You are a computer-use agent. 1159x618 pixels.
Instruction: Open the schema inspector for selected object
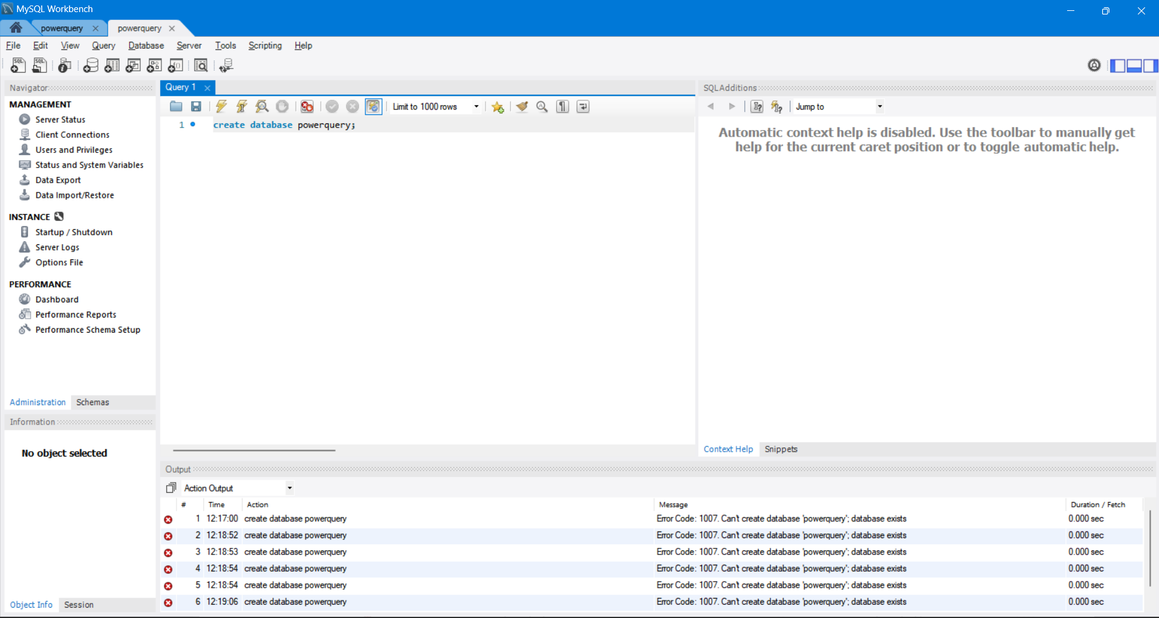tap(65, 65)
